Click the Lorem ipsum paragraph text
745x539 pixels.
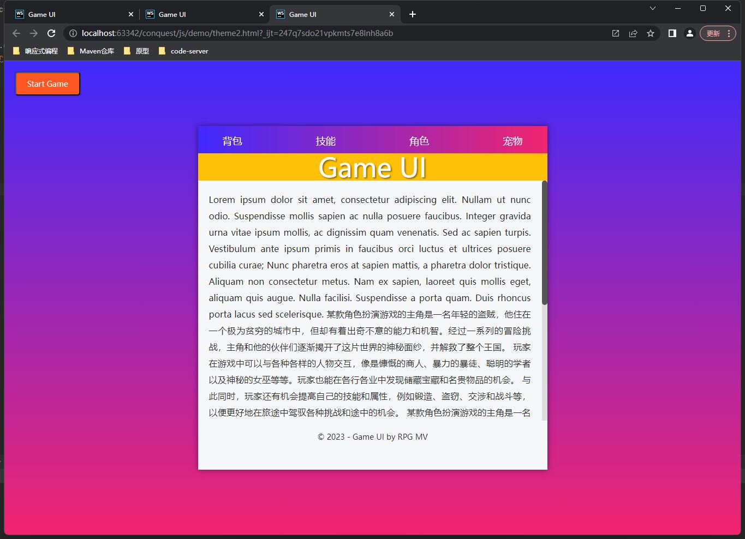click(369, 306)
